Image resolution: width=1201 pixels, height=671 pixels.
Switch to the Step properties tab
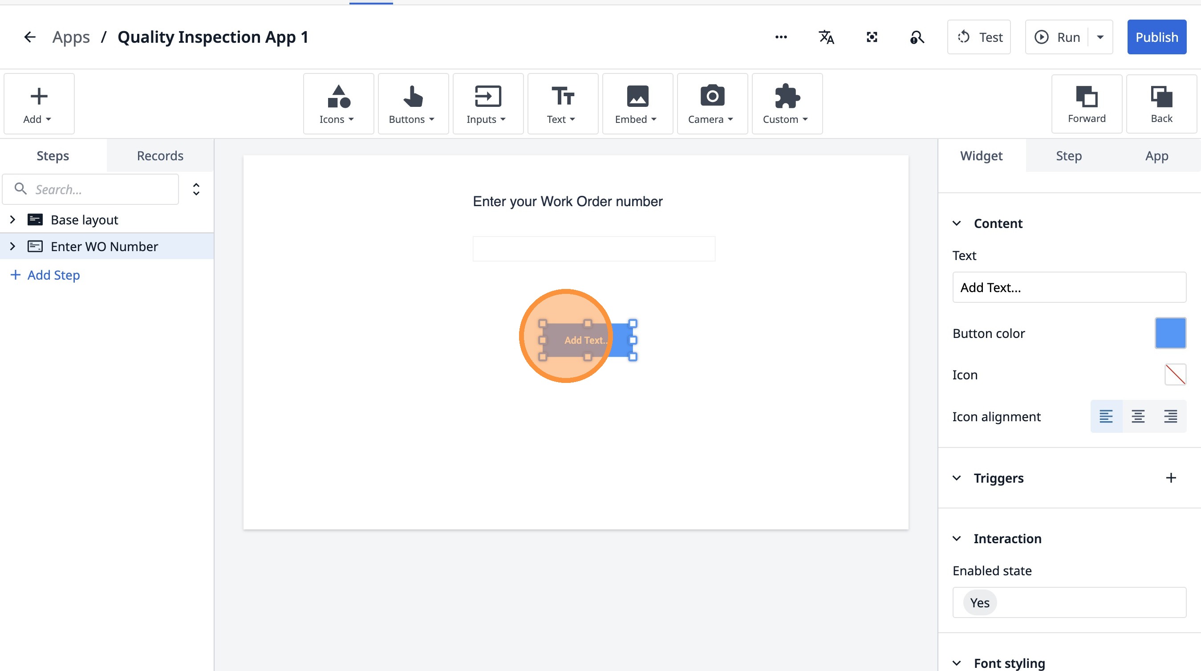coord(1069,155)
